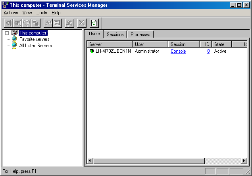Sort by the State column header
Screen dimensions: 252x176
tap(222, 44)
